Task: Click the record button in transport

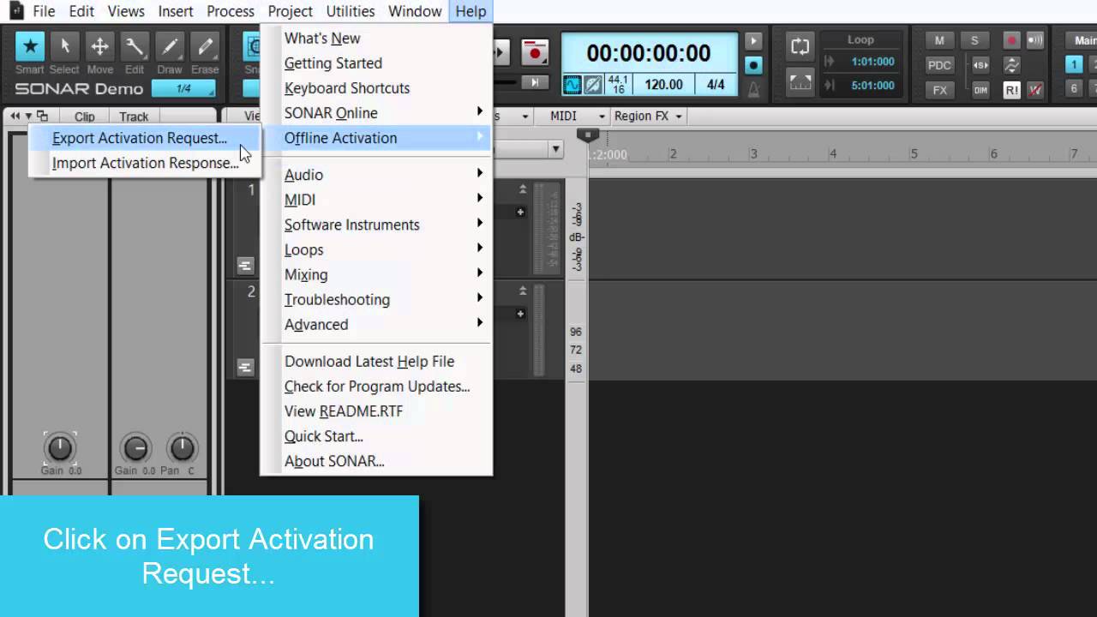Action: tap(536, 53)
